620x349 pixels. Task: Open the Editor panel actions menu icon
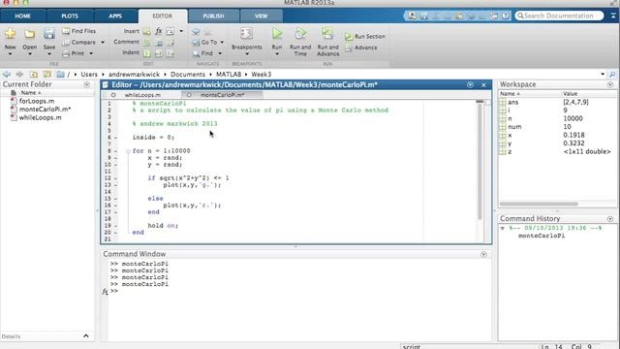pos(470,84)
